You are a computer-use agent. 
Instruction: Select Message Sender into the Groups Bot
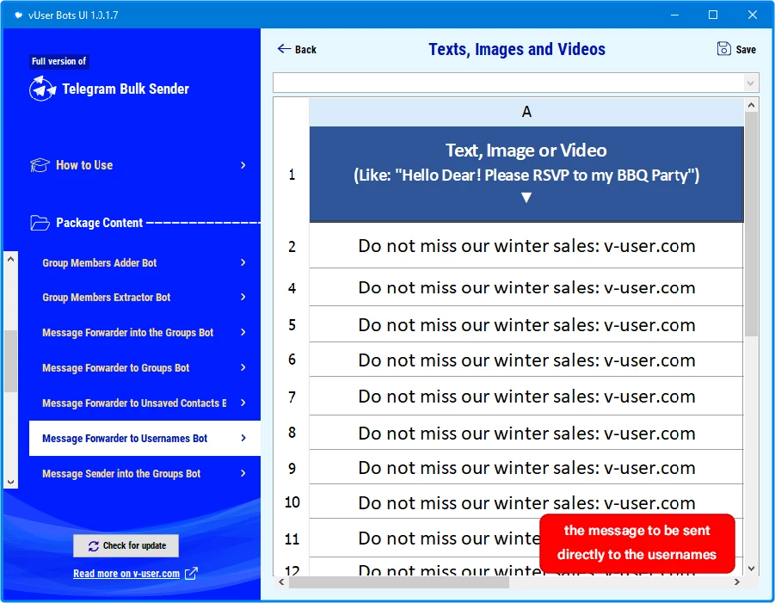[x=121, y=473]
